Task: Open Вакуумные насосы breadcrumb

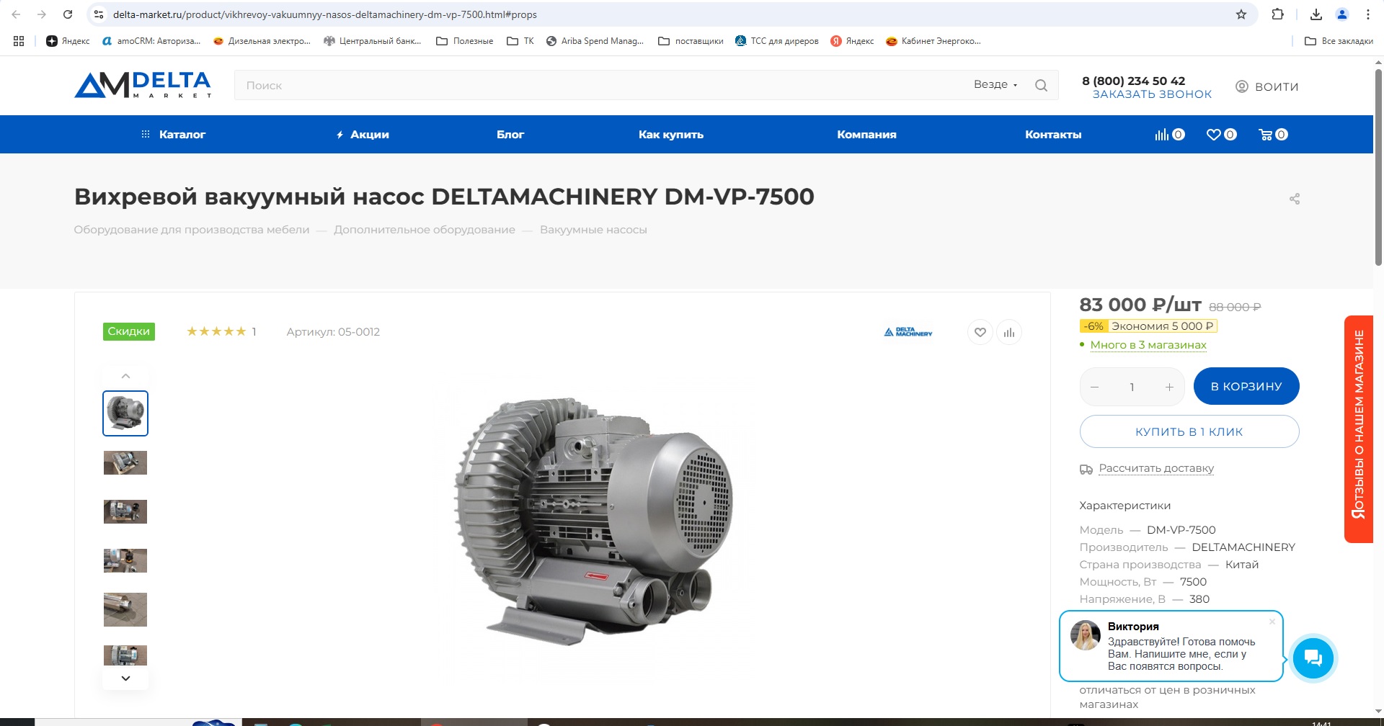Action: (593, 230)
